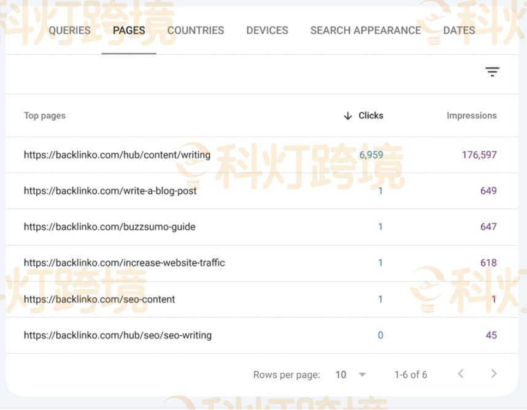The height and width of the screenshot is (410, 527).
Task: Sort by the Impressions column header
Action: [x=471, y=115]
